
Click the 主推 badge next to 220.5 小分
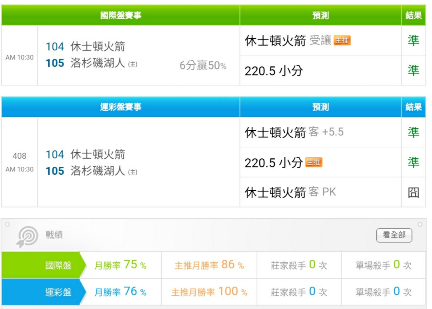[314, 162]
